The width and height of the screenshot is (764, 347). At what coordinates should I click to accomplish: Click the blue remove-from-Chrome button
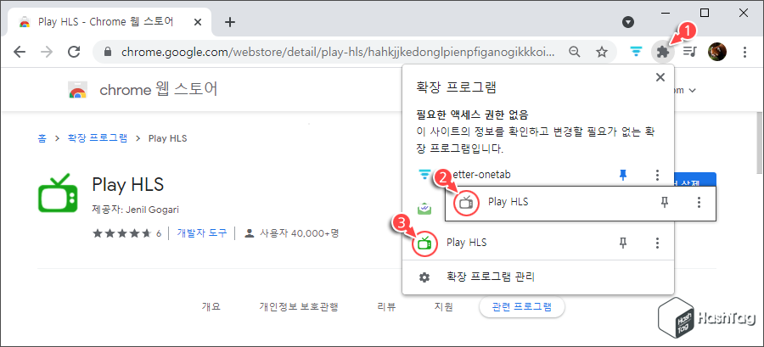point(694,179)
